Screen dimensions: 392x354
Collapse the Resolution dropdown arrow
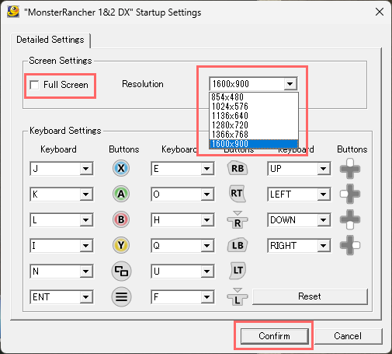290,84
